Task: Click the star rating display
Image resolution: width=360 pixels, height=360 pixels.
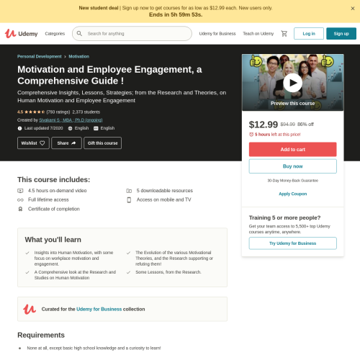Action: pos(35,112)
